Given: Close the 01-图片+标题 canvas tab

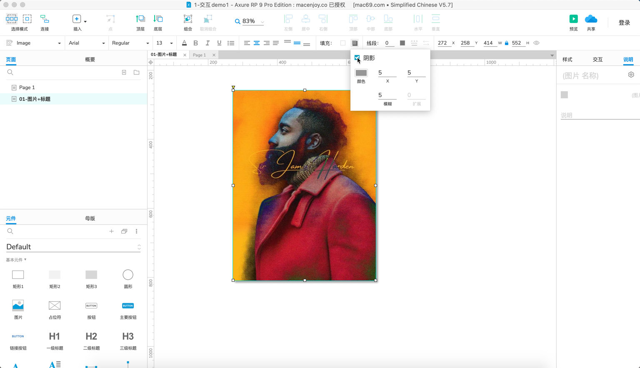Looking at the screenshot, I should click(185, 55).
